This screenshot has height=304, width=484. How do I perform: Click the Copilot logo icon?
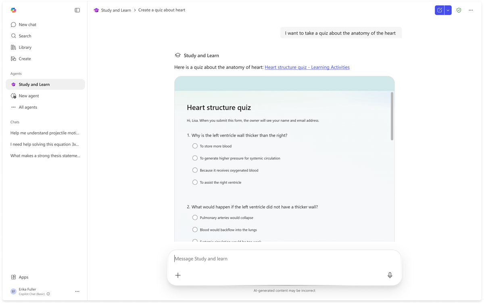tap(13, 10)
